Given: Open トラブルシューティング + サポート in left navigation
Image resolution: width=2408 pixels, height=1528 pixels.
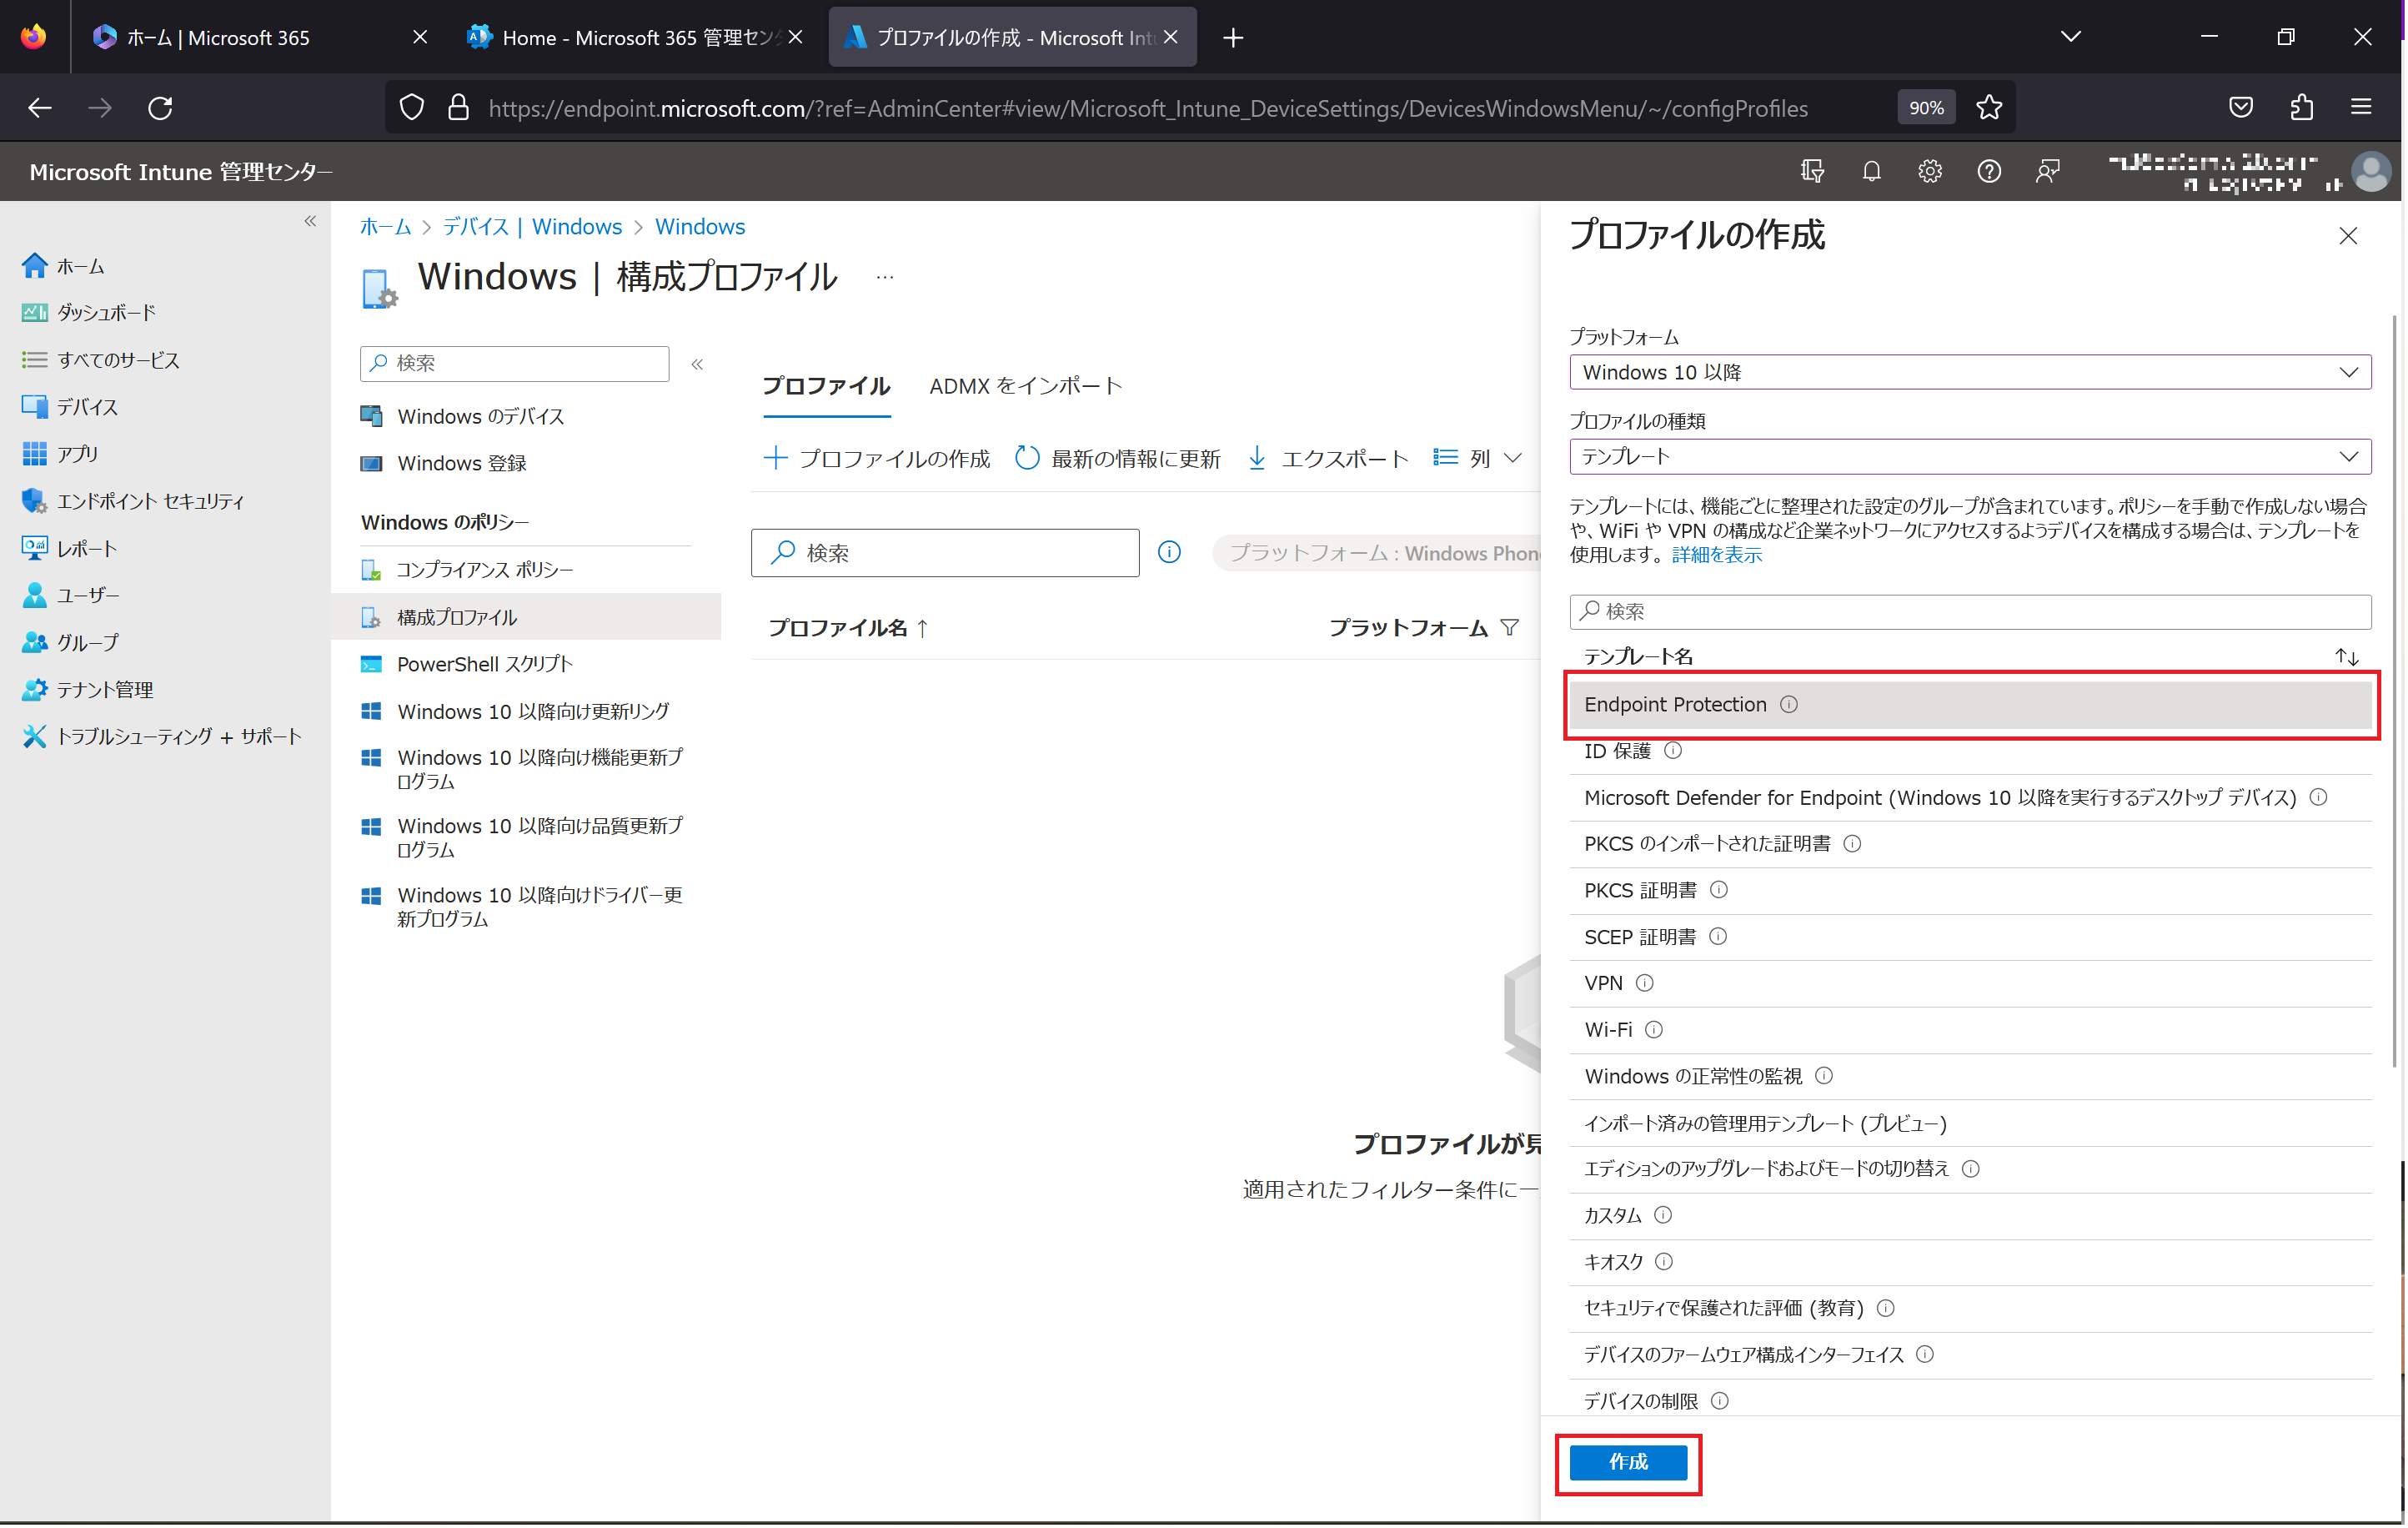Looking at the screenshot, I should click(x=162, y=737).
